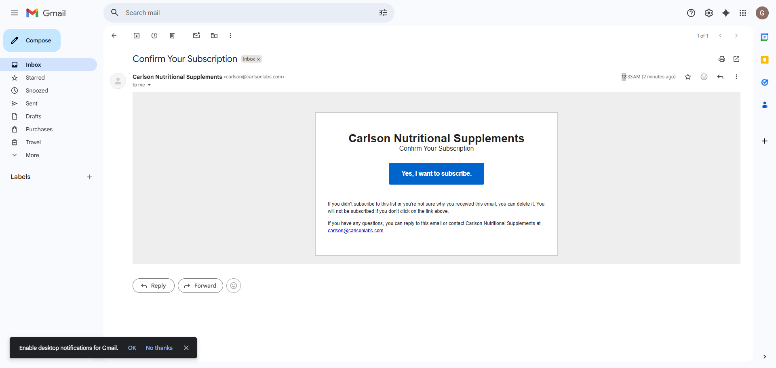Viewport: 776px width, 368px height.
Task: Open search options filter icon
Action: pos(383,13)
